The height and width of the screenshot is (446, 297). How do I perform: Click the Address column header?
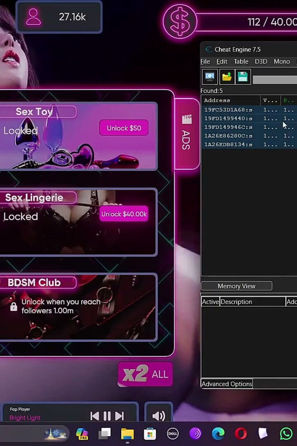pos(231,100)
